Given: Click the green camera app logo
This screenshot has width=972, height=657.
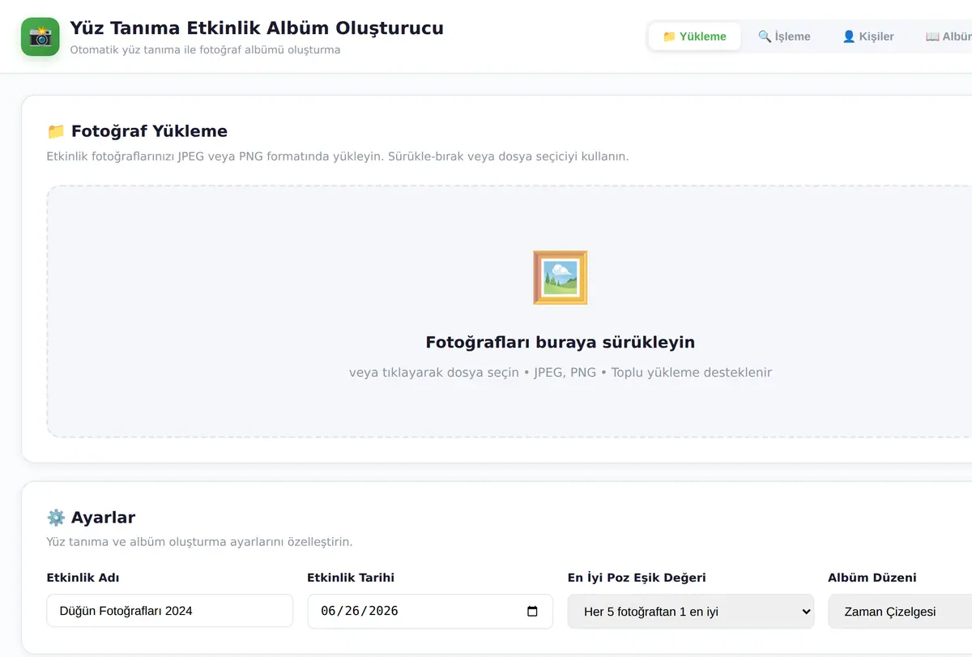Looking at the screenshot, I should [x=40, y=37].
